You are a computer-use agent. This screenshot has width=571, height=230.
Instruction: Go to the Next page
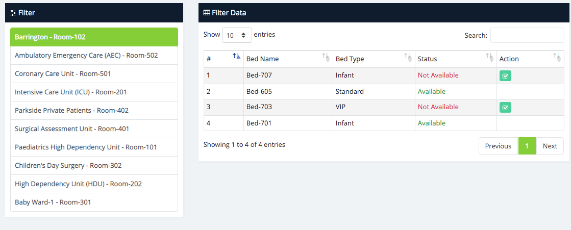pos(550,146)
